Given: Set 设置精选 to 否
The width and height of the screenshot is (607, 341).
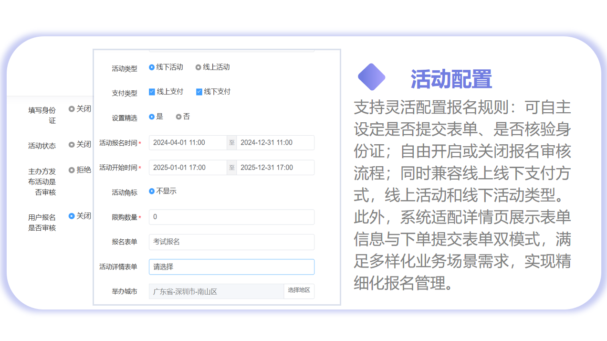Looking at the screenshot, I should [178, 117].
